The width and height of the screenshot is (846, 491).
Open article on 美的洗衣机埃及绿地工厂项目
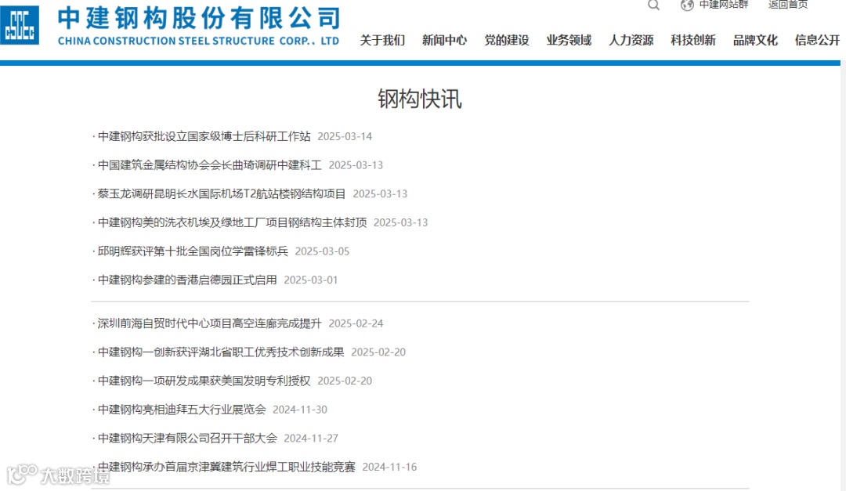click(232, 222)
